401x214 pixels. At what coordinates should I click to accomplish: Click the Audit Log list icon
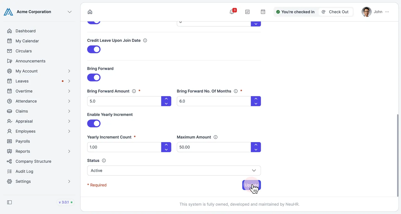click(x=9, y=171)
